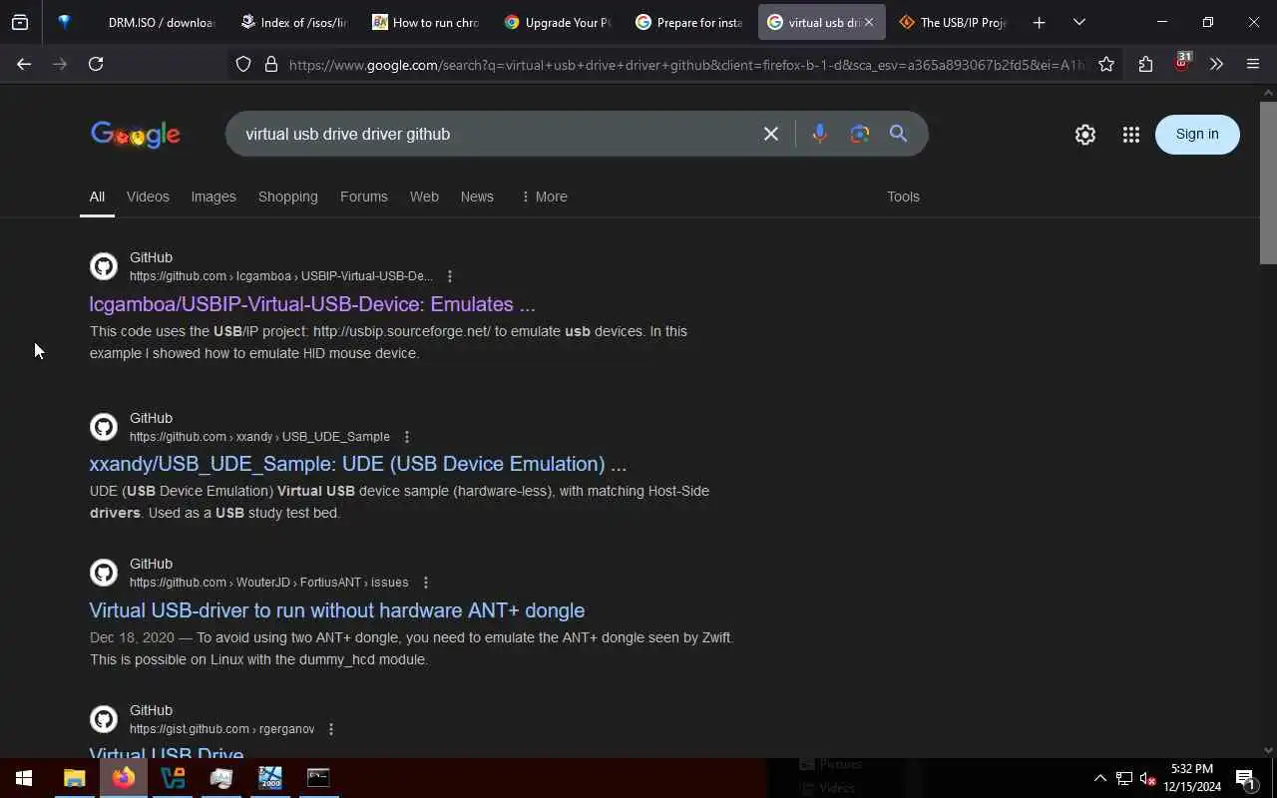List all tabs dropdown arrow
The height and width of the screenshot is (798, 1277).
tap(1078, 22)
